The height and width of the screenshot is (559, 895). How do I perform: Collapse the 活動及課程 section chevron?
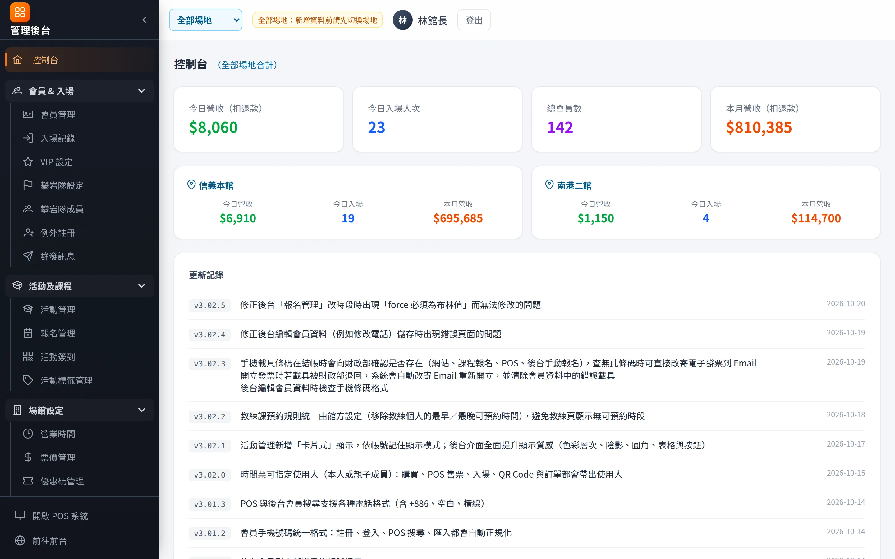141,286
